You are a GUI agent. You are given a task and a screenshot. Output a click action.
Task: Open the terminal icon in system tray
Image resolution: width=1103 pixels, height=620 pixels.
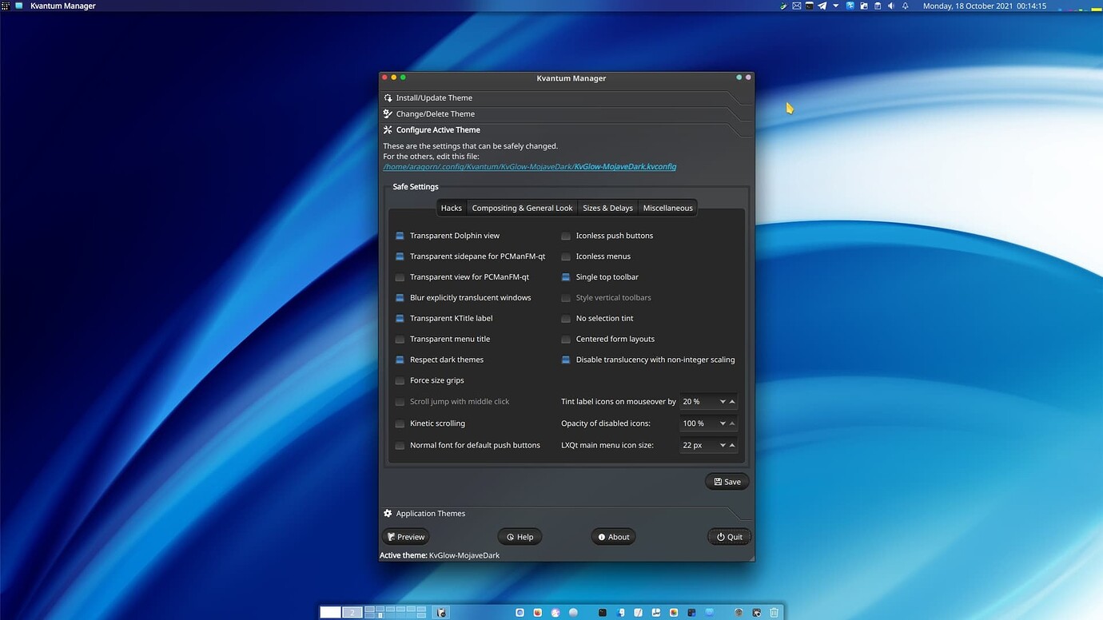810,6
